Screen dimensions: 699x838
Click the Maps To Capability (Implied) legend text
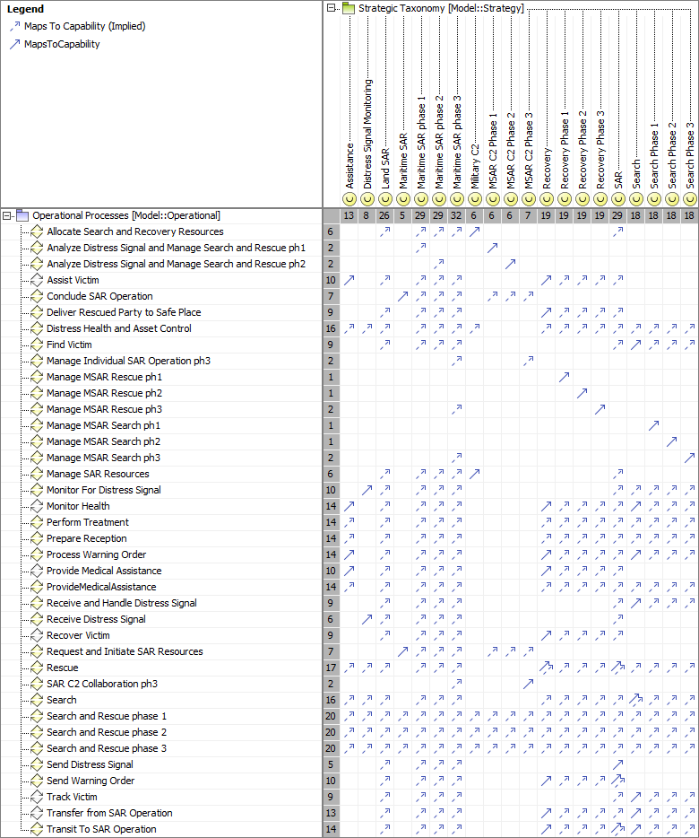pyautogui.click(x=85, y=26)
